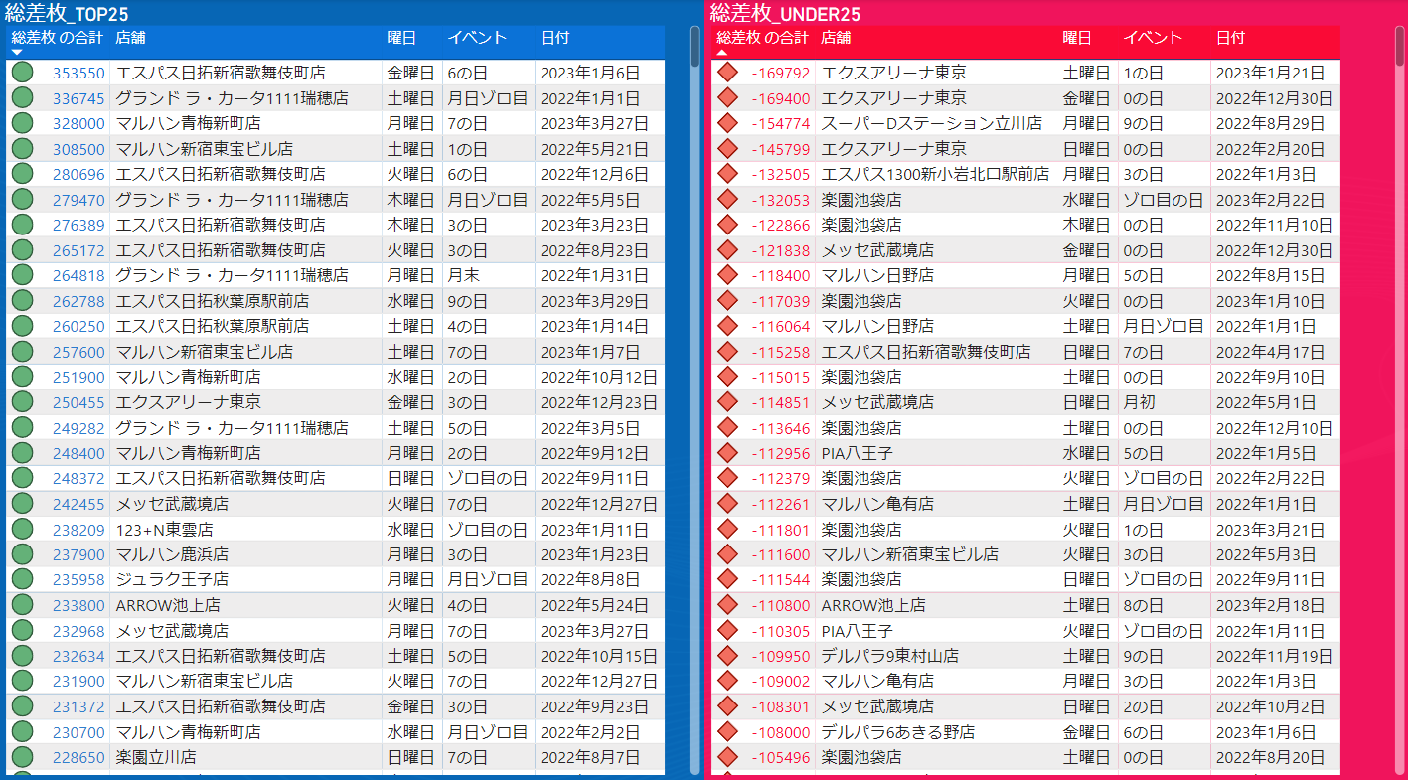Click green circle icon beside 328000 value
This screenshot has height=780, width=1408.
[x=22, y=123]
